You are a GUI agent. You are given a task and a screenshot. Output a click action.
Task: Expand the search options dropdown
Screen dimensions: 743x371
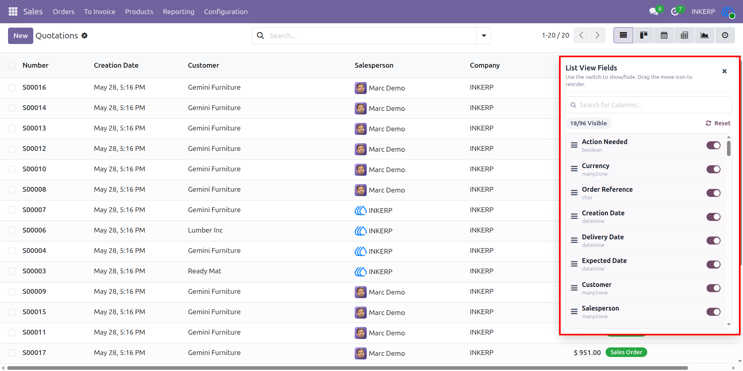click(484, 36)
